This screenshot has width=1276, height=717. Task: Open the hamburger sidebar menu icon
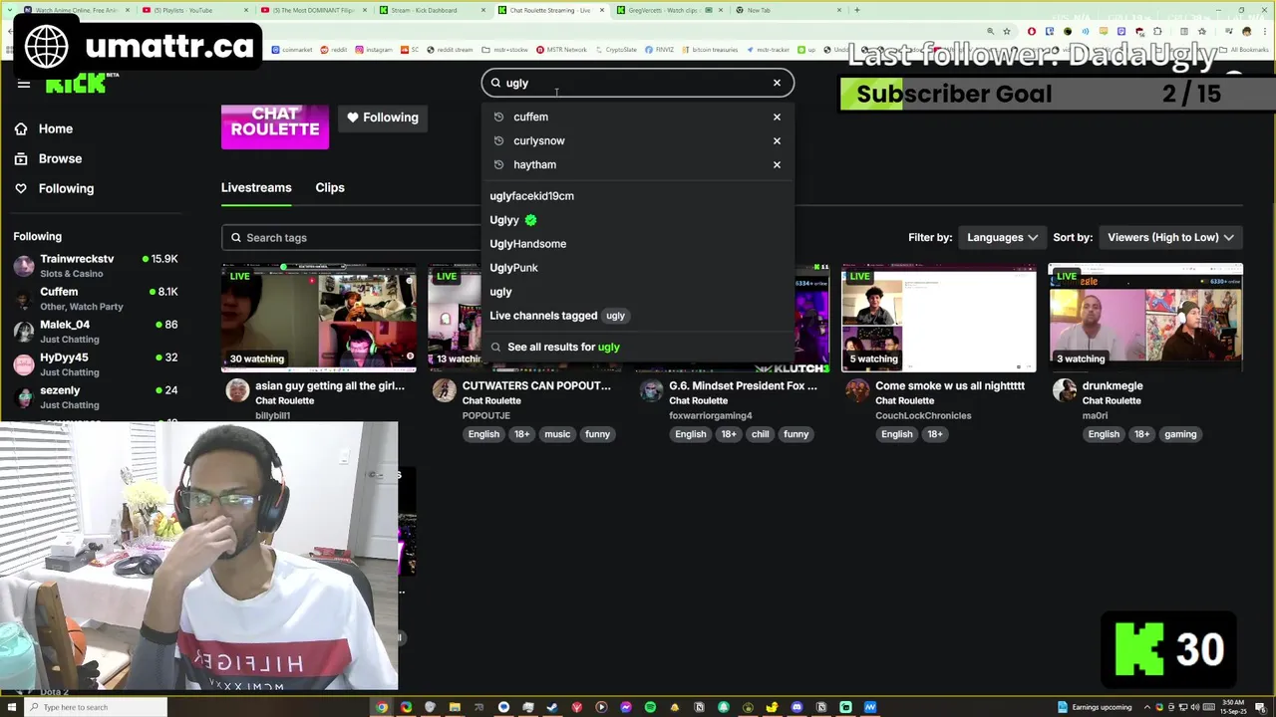coord(24,83)
